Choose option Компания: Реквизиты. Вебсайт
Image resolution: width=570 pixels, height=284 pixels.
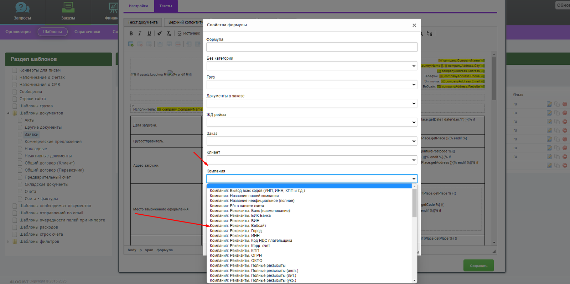click(238, 226)
